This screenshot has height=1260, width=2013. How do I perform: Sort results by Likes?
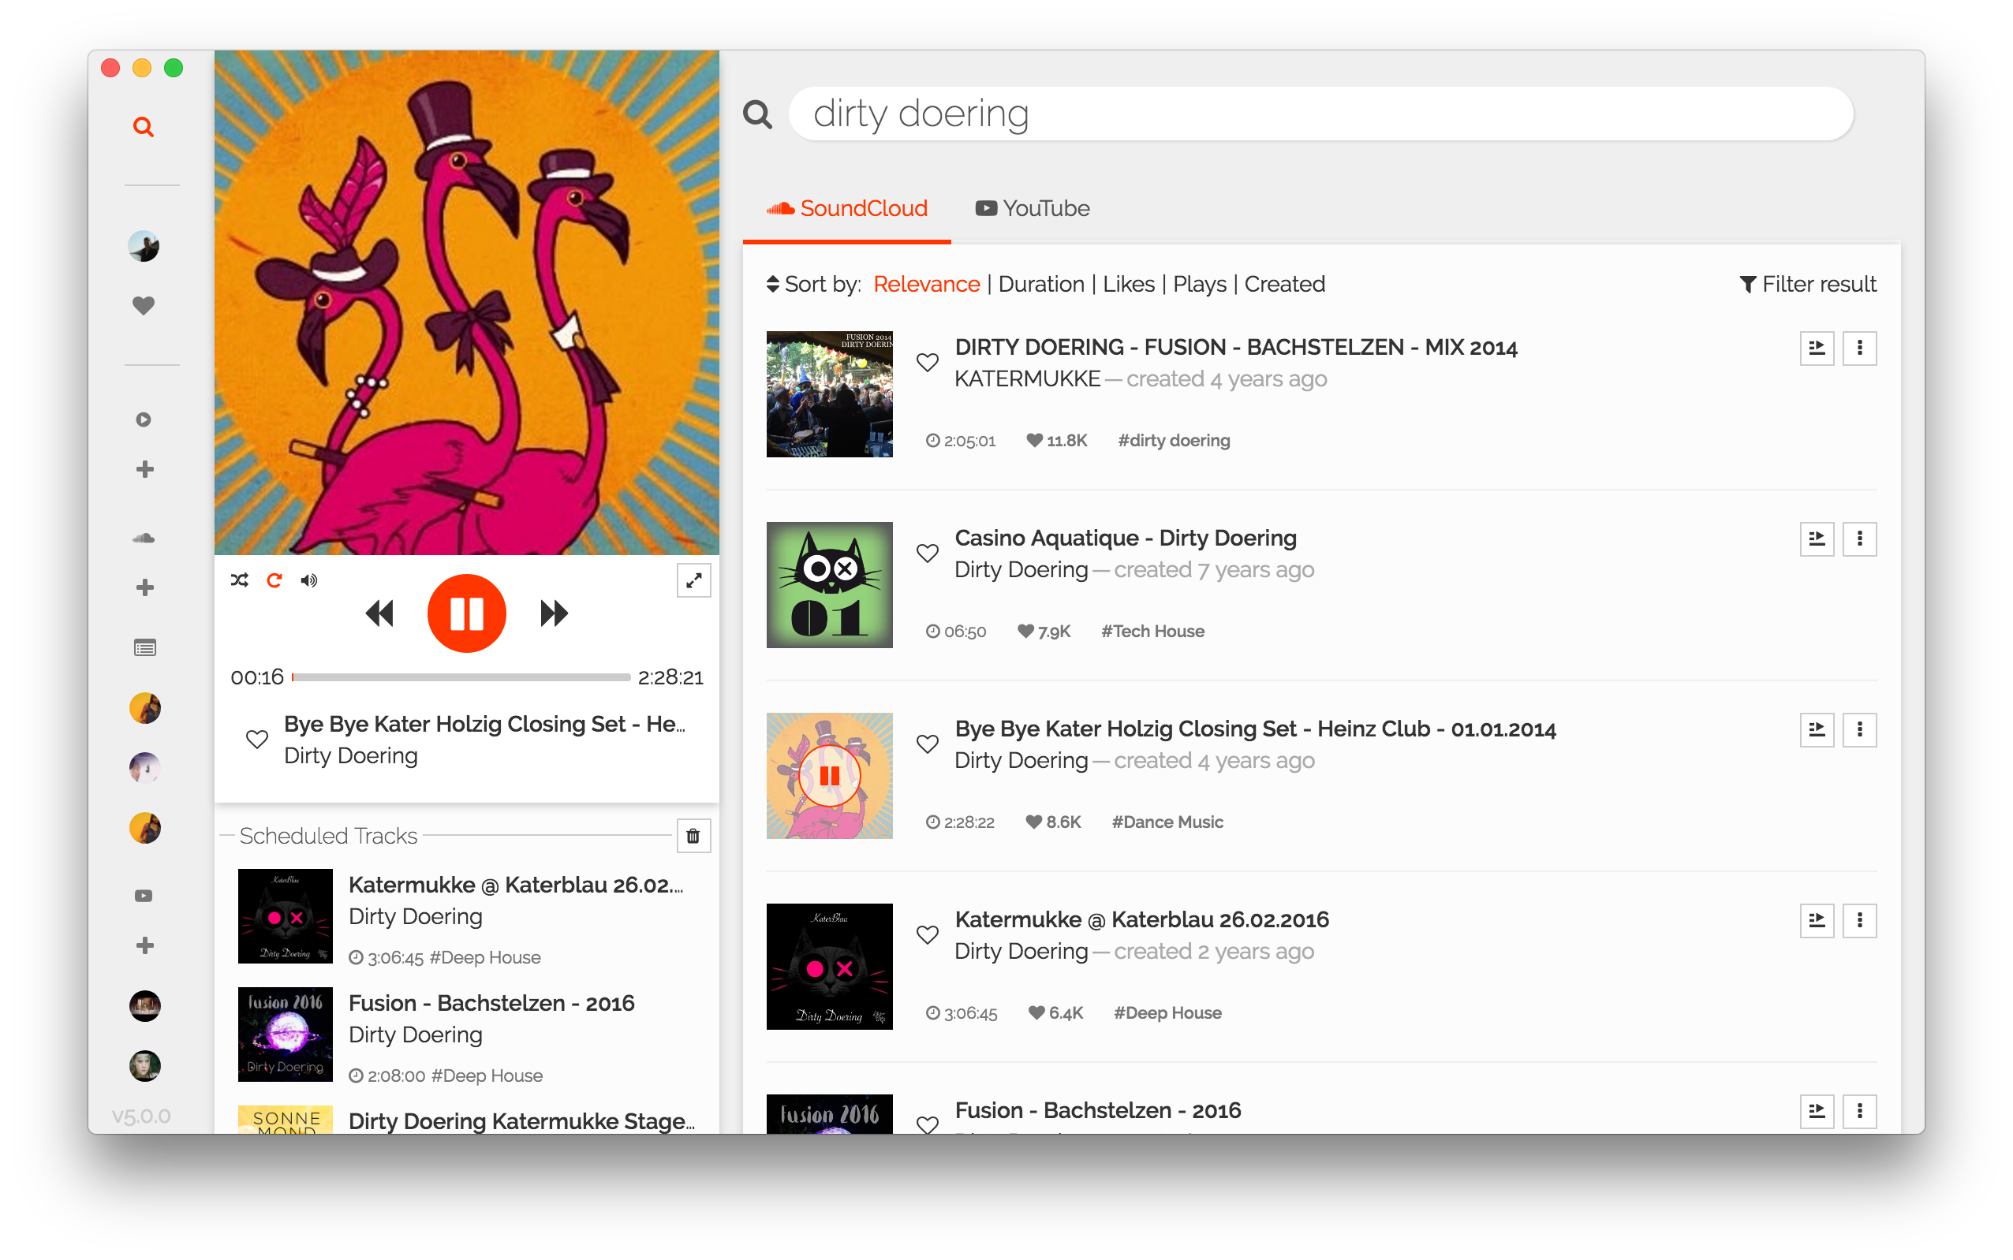click(x=1129, y=284)
